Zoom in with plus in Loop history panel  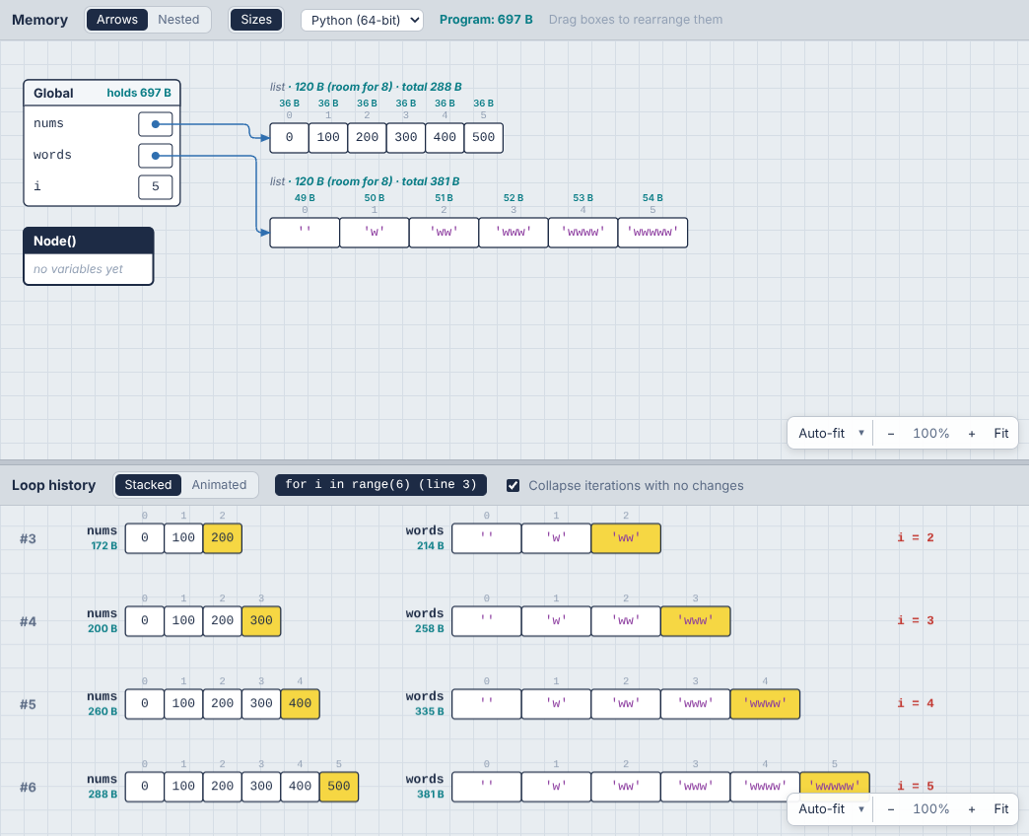click(x=972, y=809)
